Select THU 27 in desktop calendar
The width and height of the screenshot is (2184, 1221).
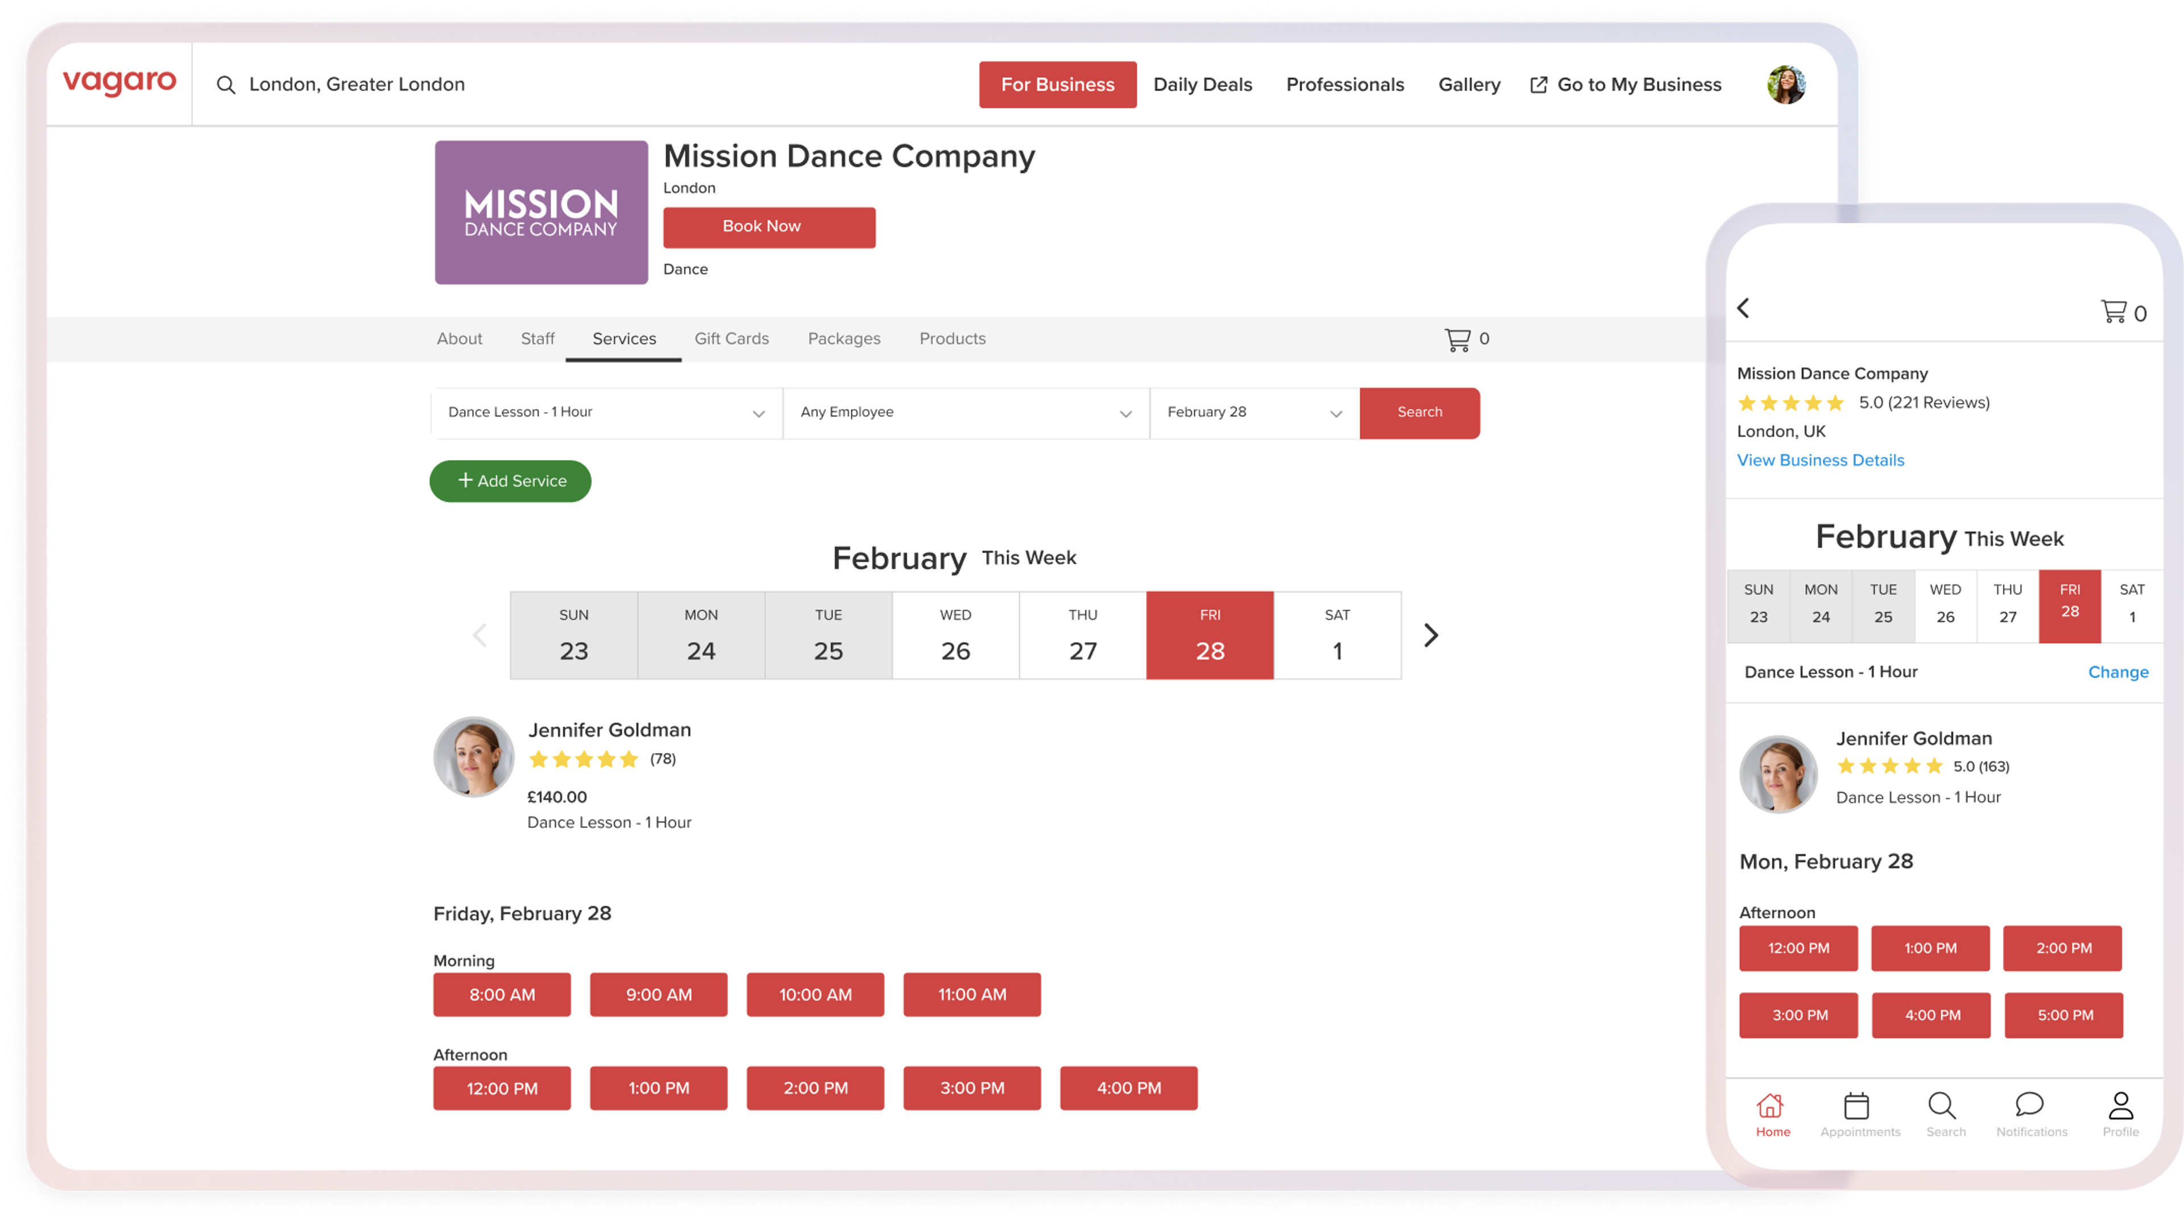[1083, 635]
